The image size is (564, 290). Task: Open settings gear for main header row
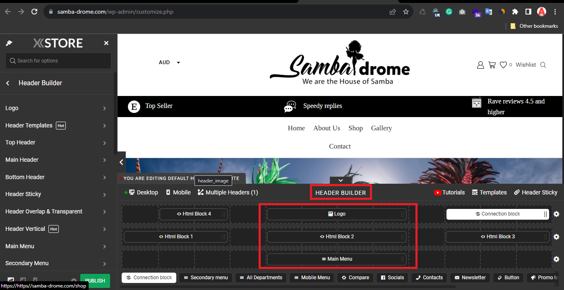tap(556, 237)
